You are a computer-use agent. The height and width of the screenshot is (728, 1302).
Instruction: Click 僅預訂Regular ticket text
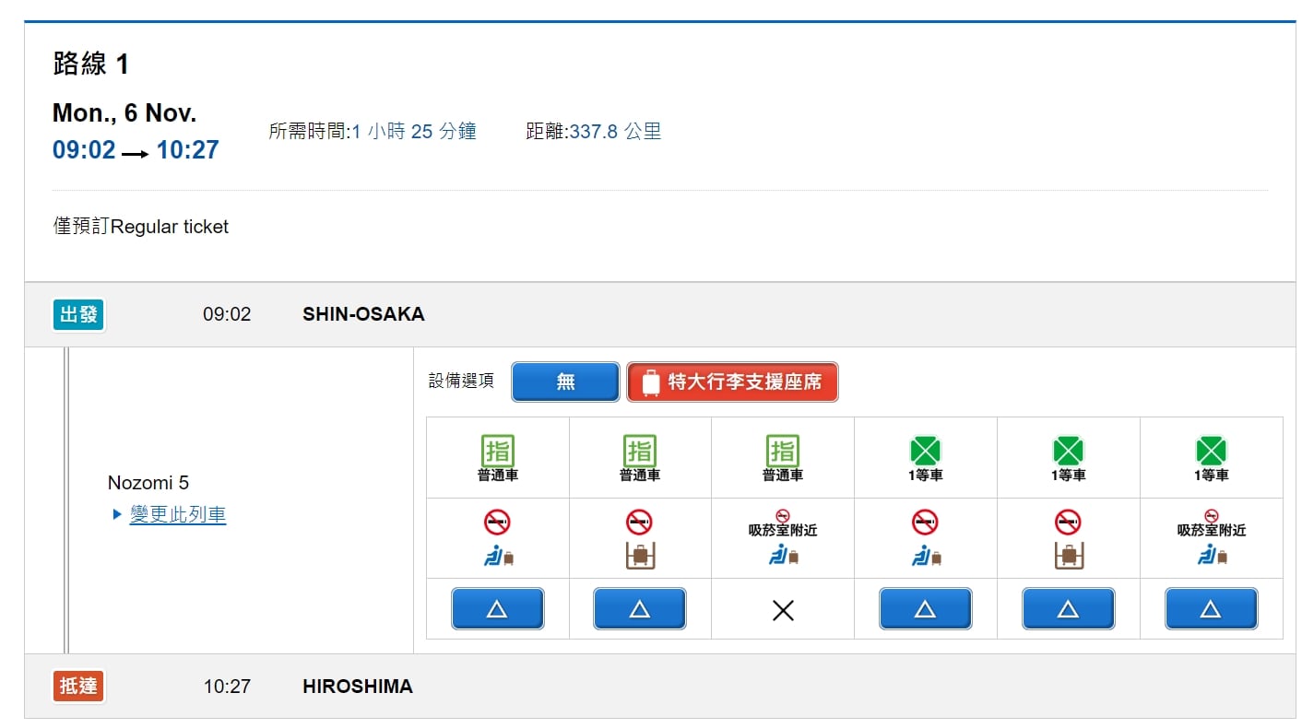click(141, 227)
